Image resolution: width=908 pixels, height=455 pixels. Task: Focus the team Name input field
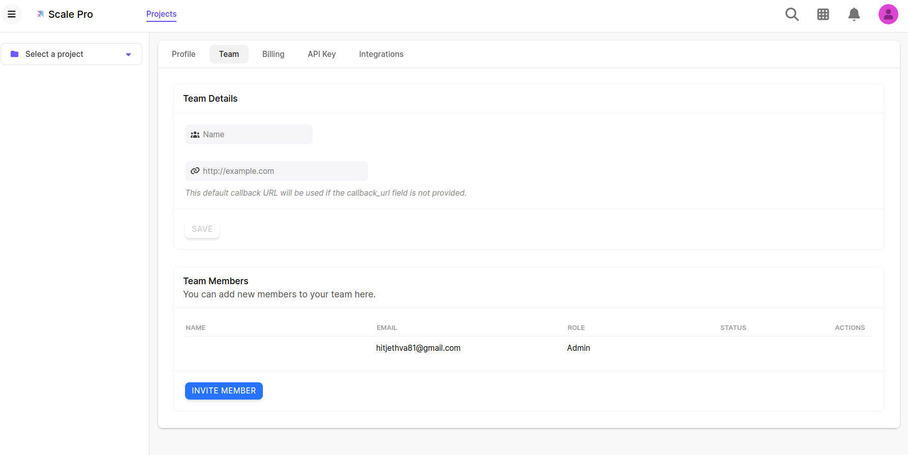[255, 135]
